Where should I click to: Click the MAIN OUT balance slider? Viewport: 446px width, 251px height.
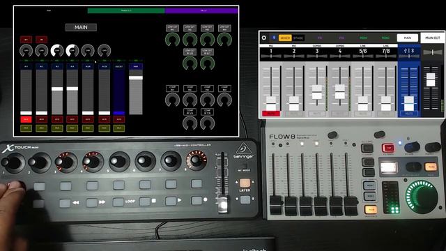click(433, 52)
